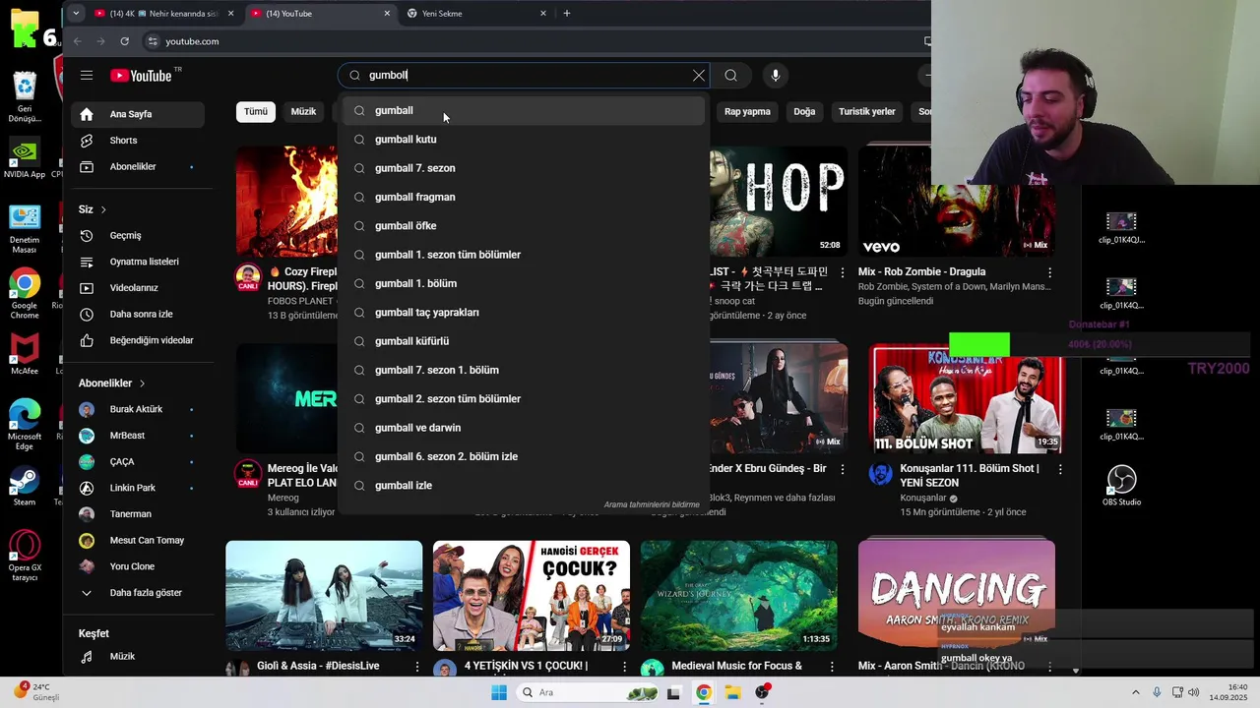Click the taskbar Ara search box
The height and width of the screenshot is (708, 1260).
[588, 693]
